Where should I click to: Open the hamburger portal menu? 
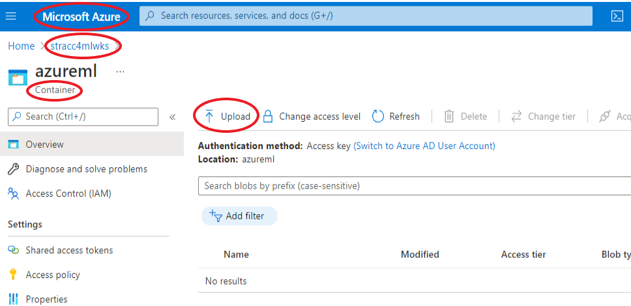[11, 16]
